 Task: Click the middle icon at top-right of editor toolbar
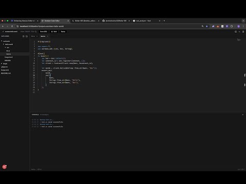[x=239, y=32]
